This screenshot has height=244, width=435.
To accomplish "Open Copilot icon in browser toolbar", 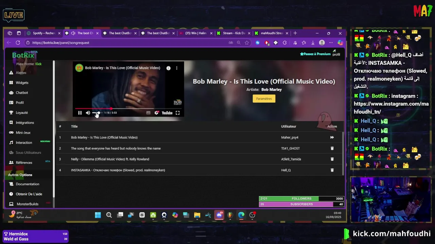I will tap(340, 43).
